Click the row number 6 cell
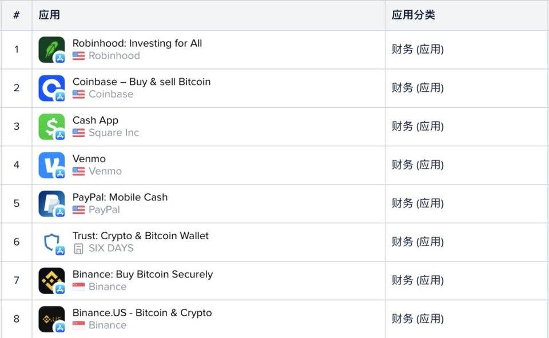The width and height of the screenshot is (549, 338). [x=16, y=242]
